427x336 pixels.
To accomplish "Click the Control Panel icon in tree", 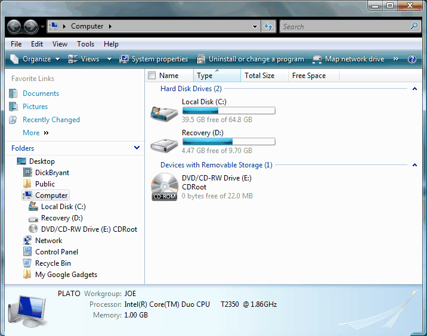I will 27,251.
